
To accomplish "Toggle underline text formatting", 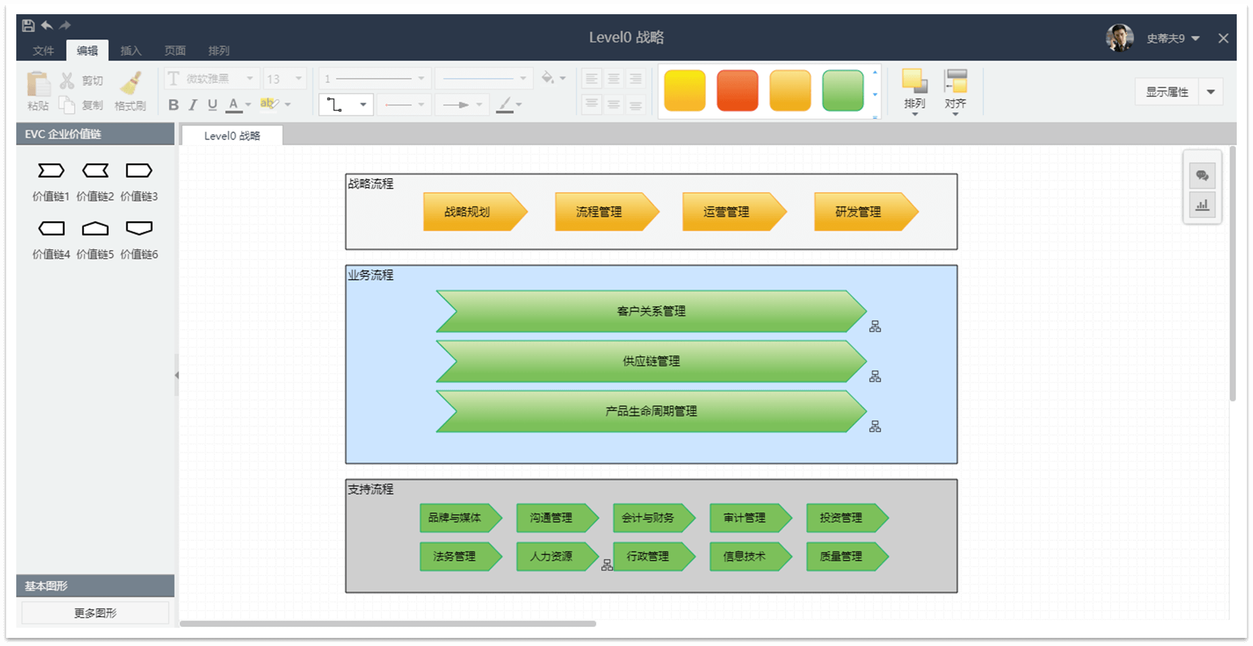I will 212,104.
